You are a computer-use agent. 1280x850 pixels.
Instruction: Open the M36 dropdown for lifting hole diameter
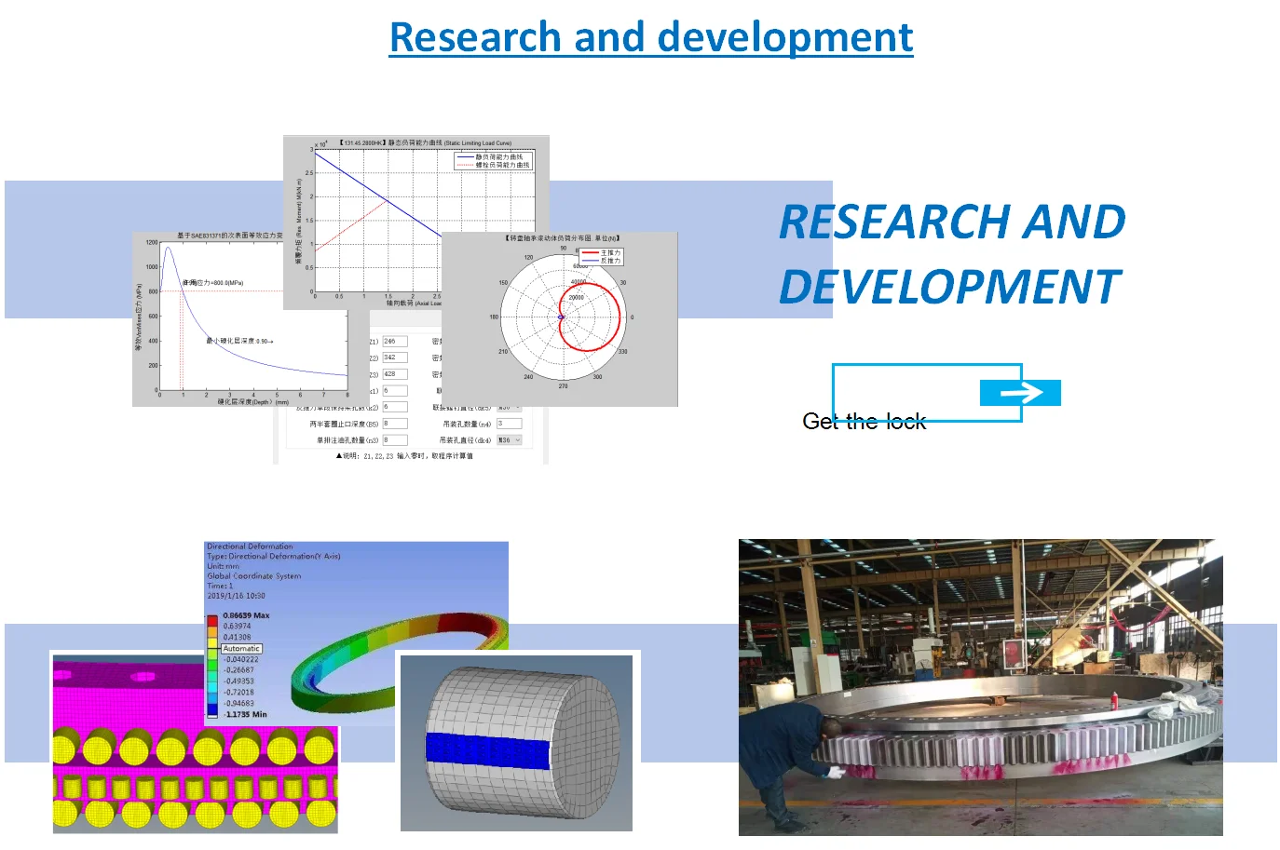click(510, 440)
